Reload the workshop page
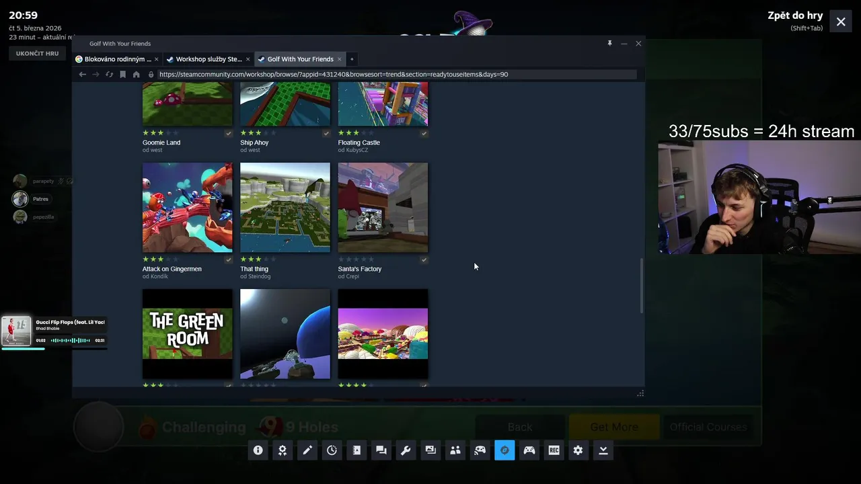This screenshot has height=484, width=861. [109, 75]
